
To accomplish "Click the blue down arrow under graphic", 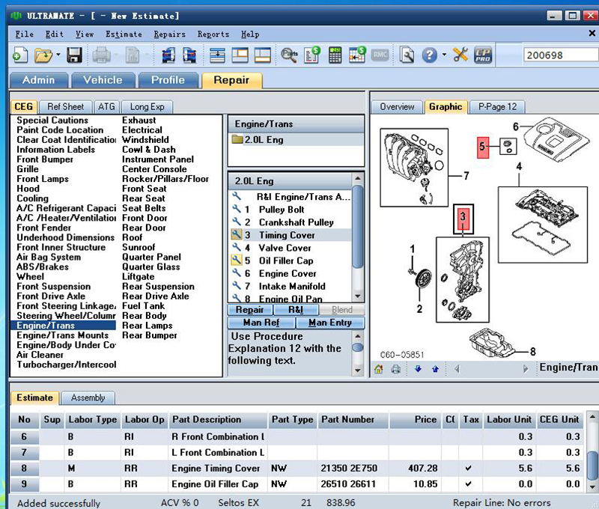I will [x=418, y=369].
